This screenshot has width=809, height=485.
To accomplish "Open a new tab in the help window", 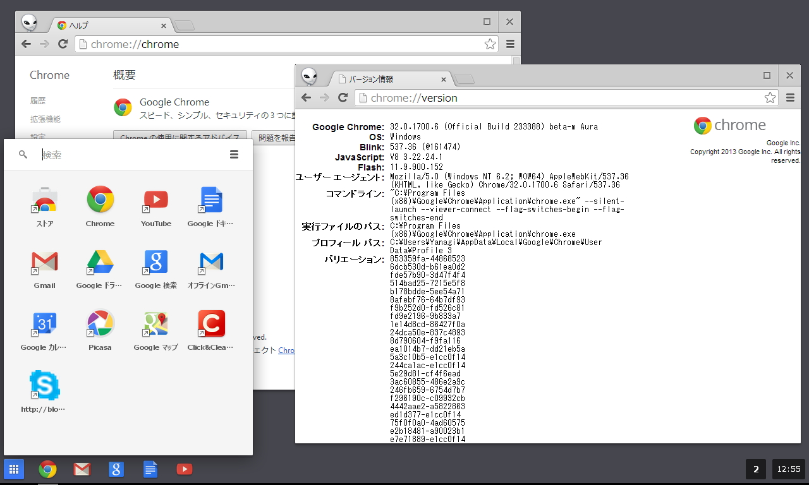I will coord(185,26).
